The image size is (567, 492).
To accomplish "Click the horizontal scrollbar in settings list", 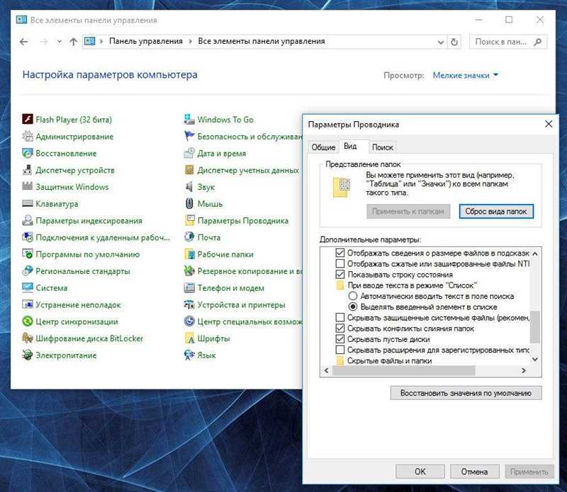I will 403,370.
